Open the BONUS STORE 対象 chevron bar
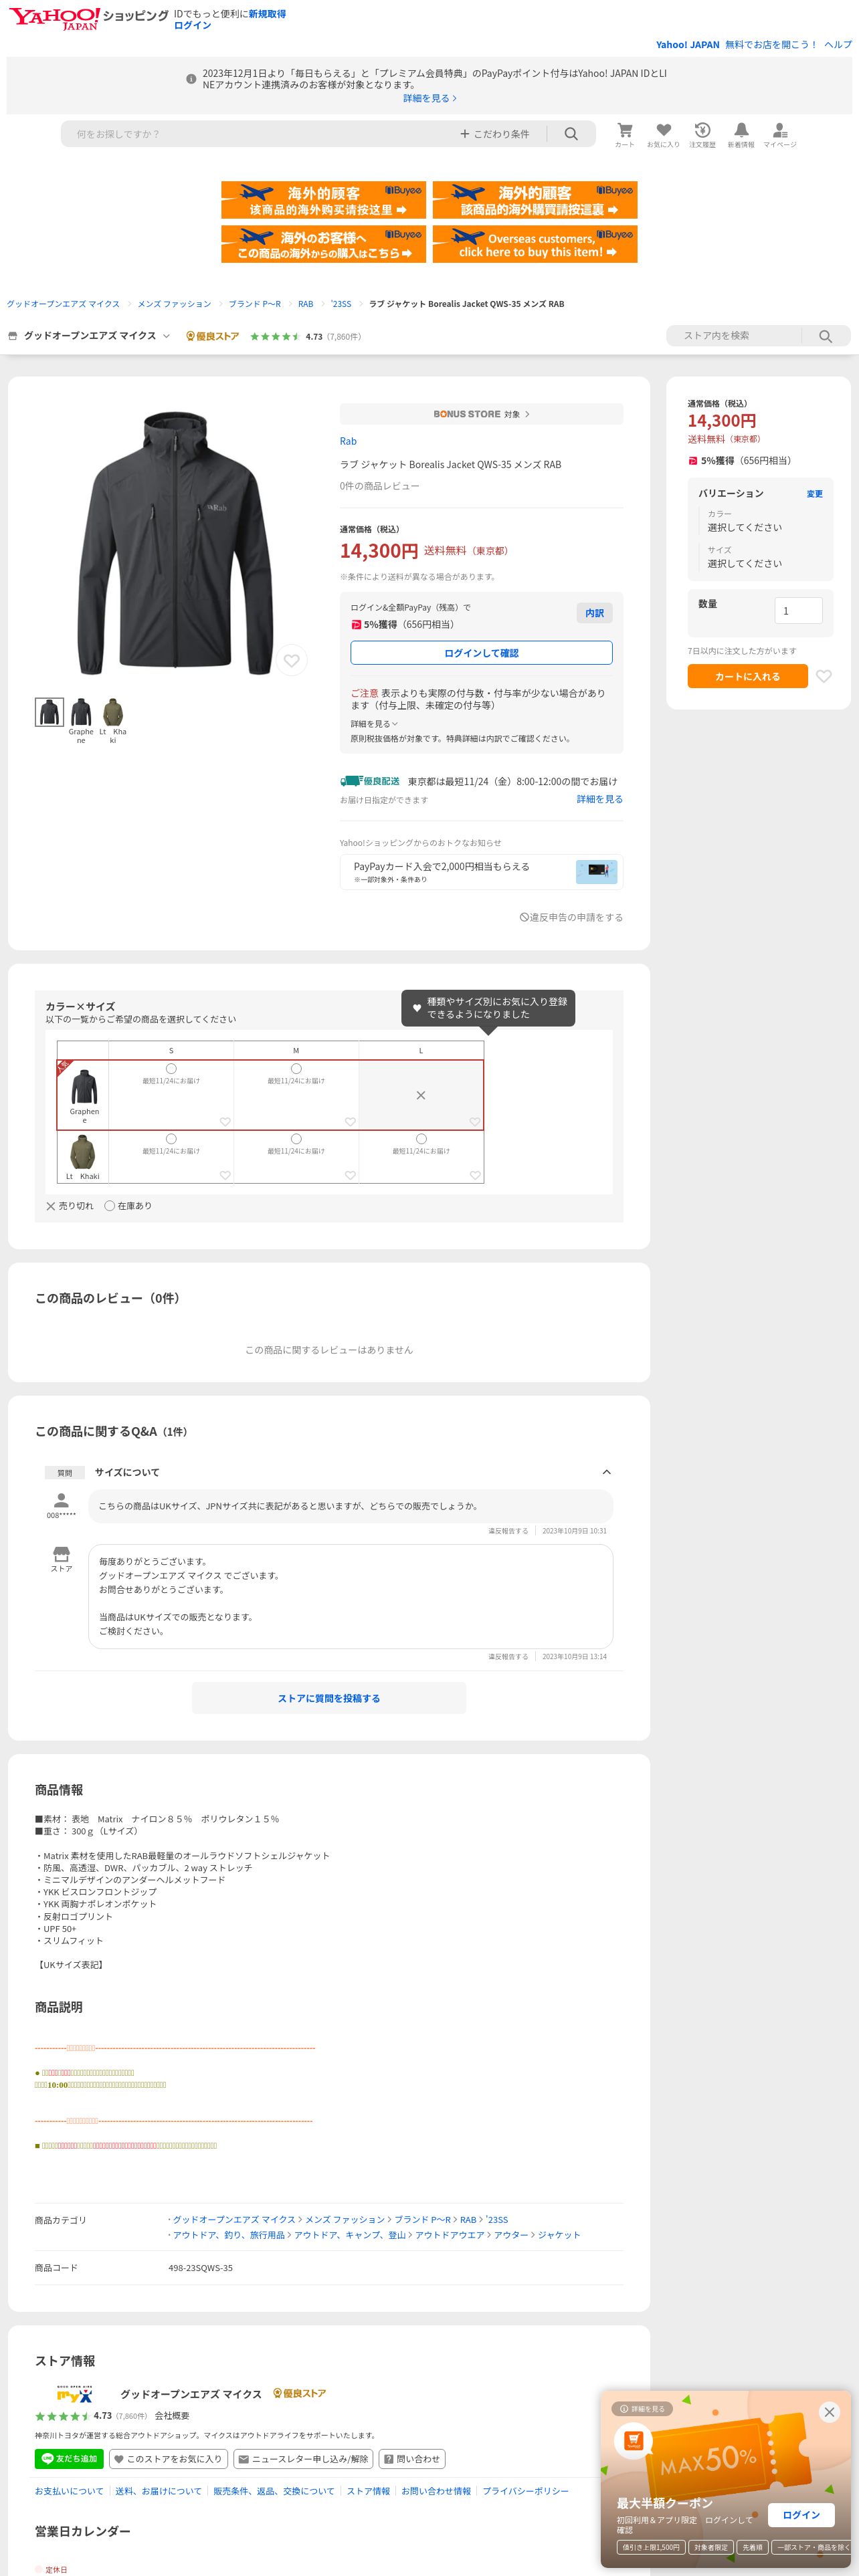Viewport: 859px width, 2576px height. [481, 414]
